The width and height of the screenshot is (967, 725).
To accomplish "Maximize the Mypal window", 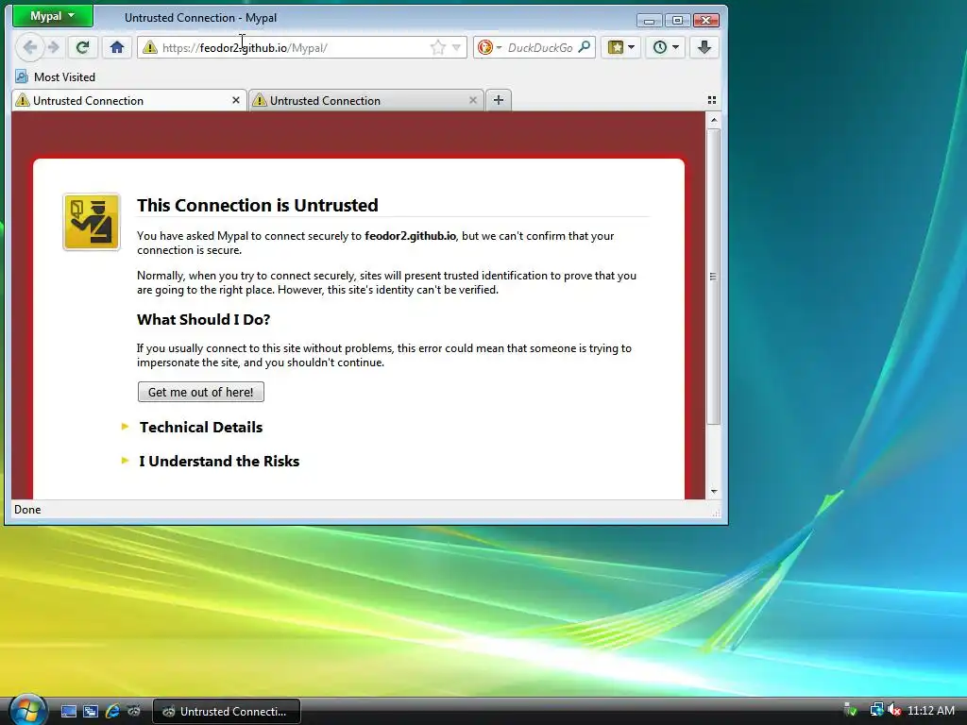I will [x=677, y=21].
